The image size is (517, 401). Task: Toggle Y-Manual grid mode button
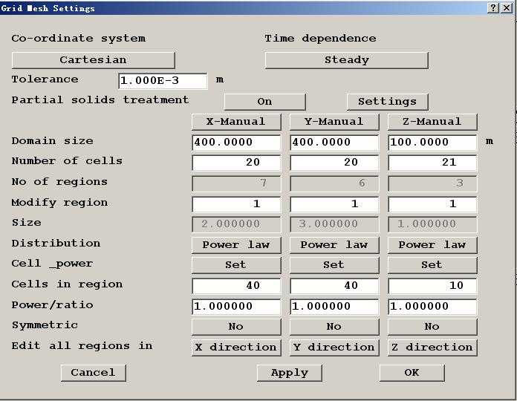point(334,122)
